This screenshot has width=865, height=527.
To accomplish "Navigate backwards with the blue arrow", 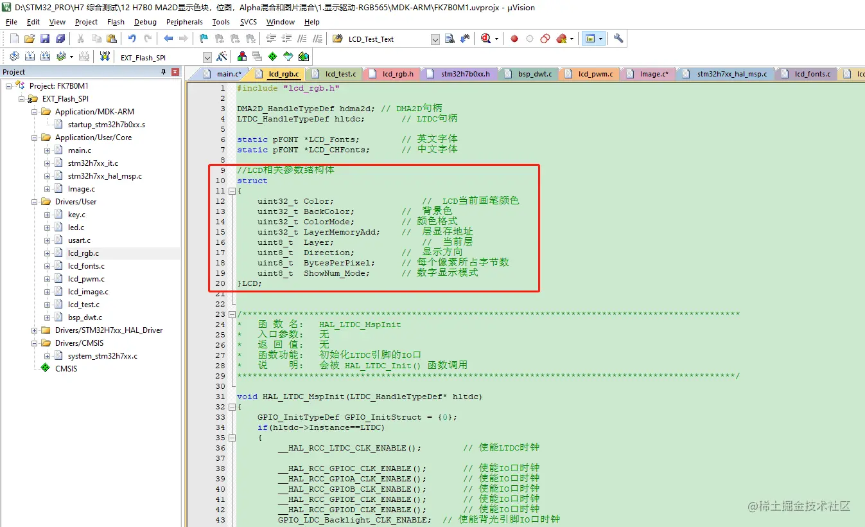I will (x=168, y=39).
